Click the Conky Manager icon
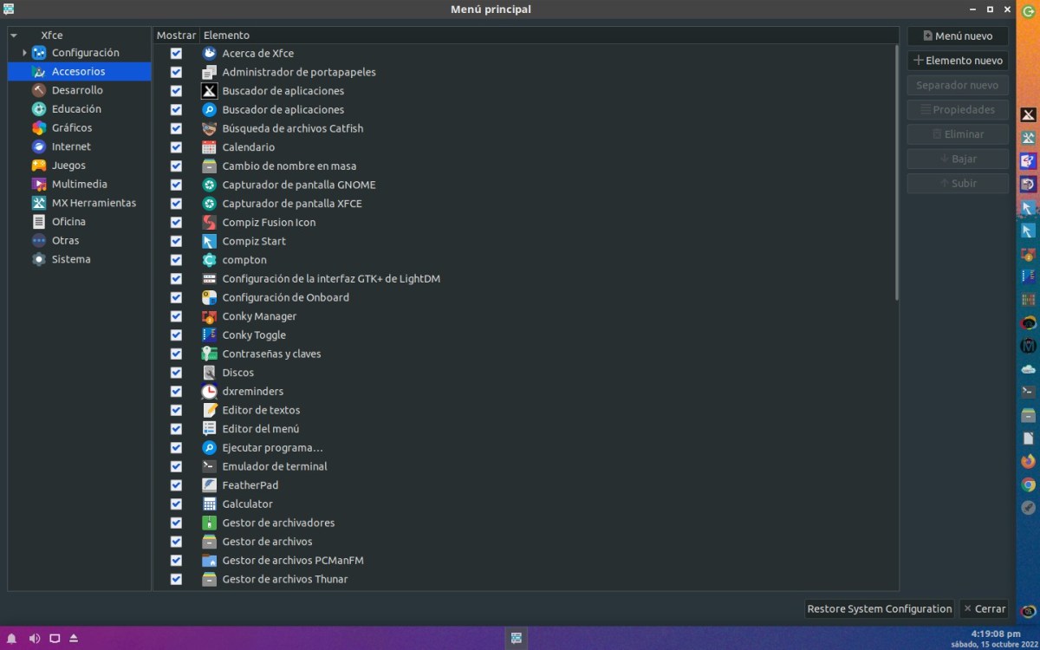Screen dimensions: 1040x650 pos(209,316)
